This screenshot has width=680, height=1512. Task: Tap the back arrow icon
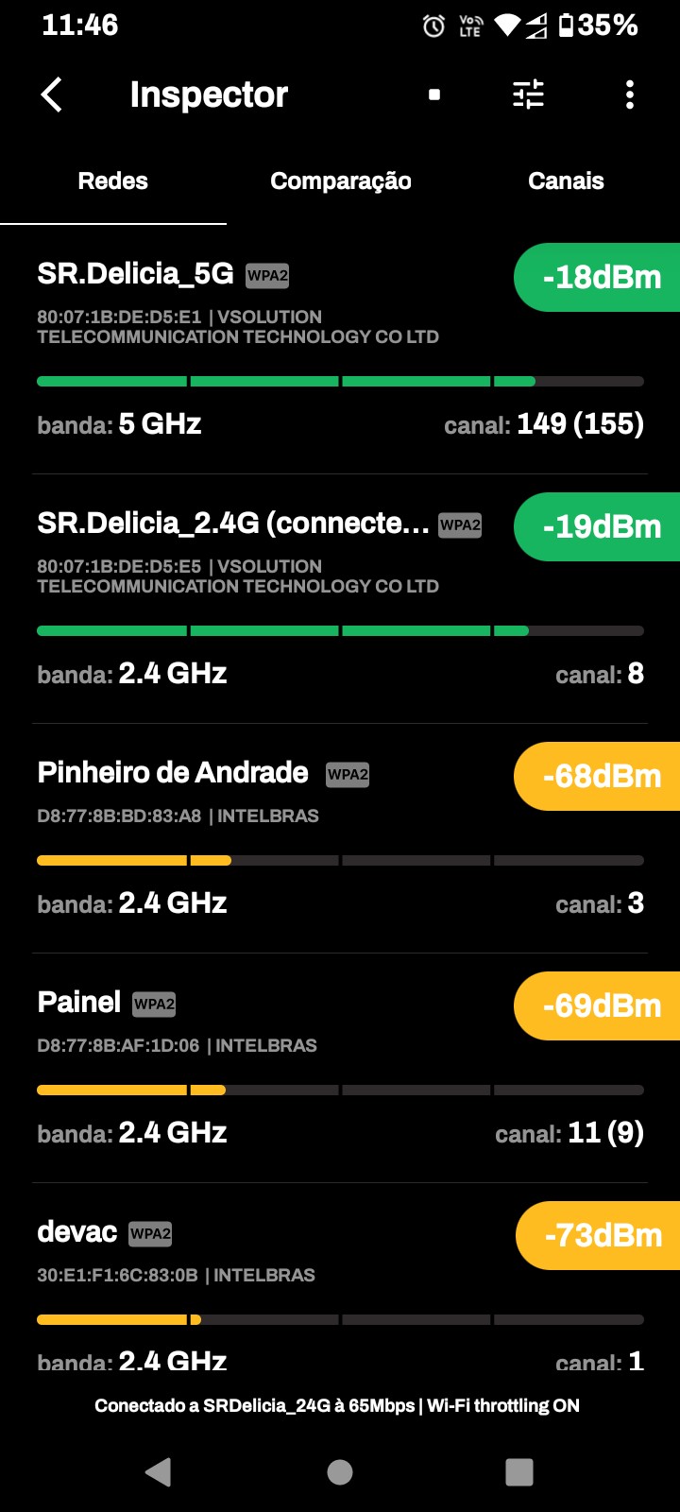(53, 94)
